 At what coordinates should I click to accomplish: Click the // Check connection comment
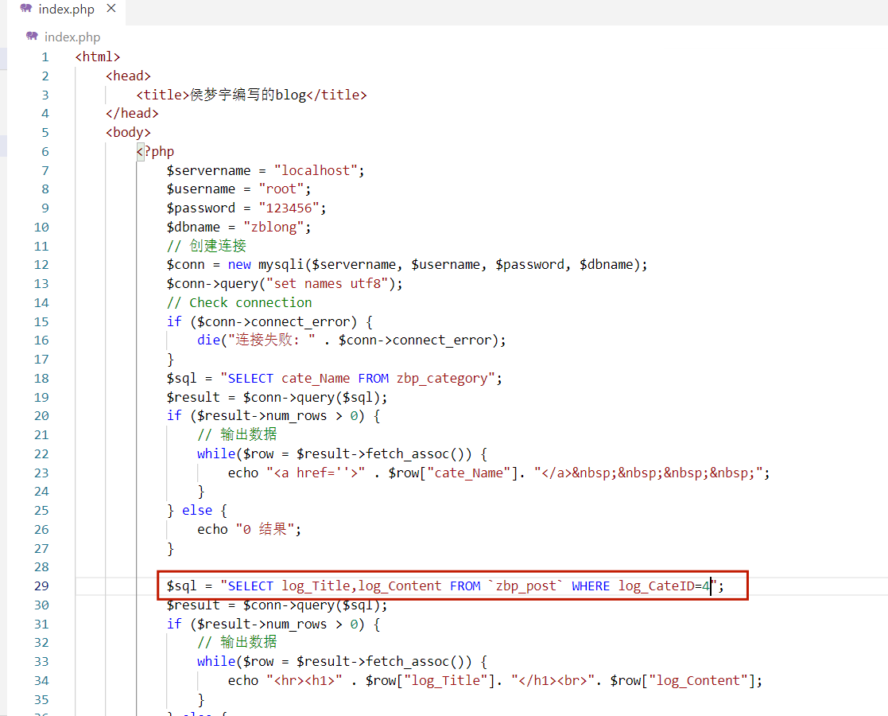tap(239, 303)
